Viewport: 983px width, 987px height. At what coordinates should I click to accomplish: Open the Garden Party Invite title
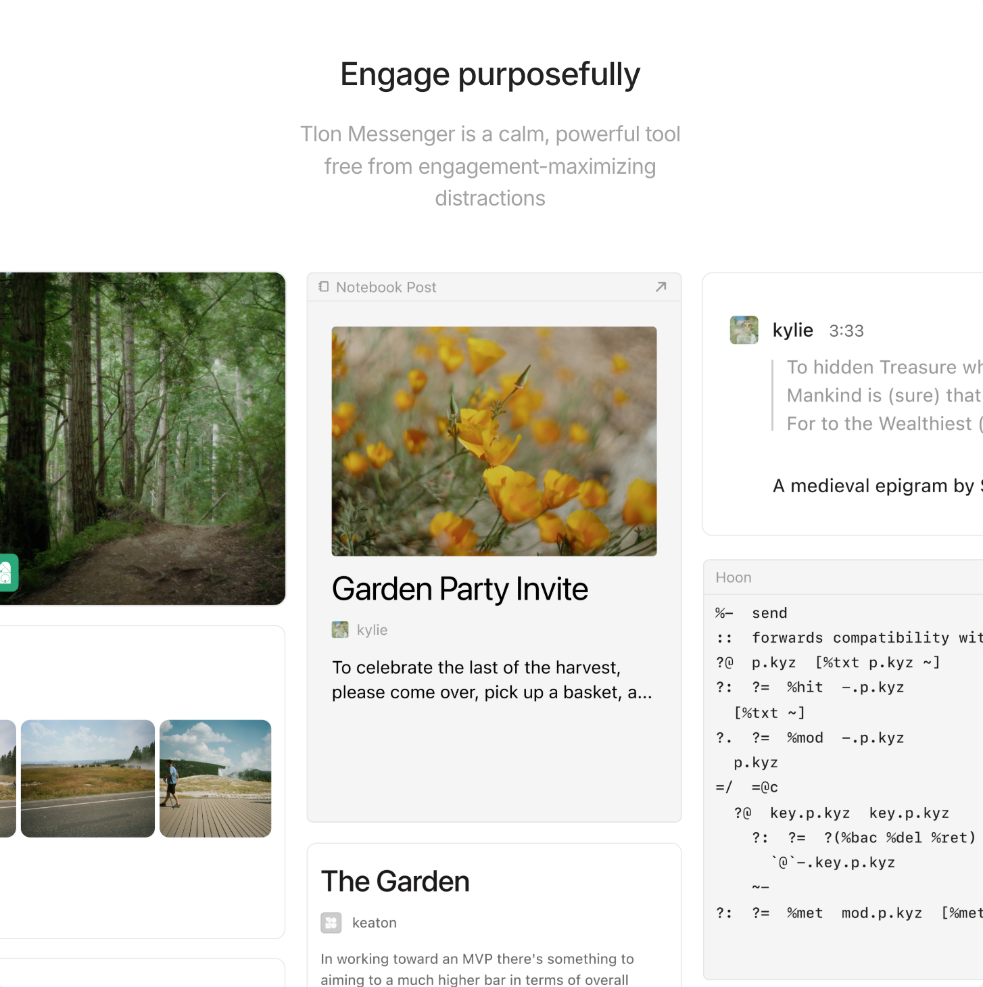tap(460, 589)
